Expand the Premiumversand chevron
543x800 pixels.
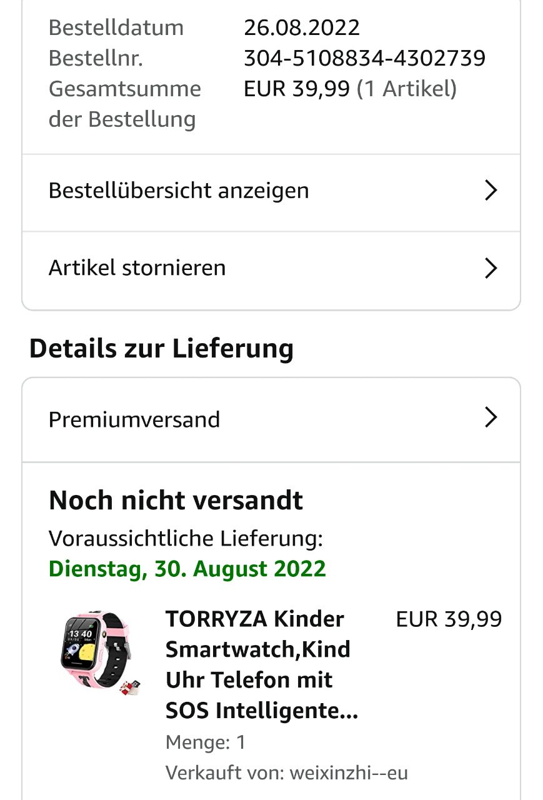pos(491,417)
